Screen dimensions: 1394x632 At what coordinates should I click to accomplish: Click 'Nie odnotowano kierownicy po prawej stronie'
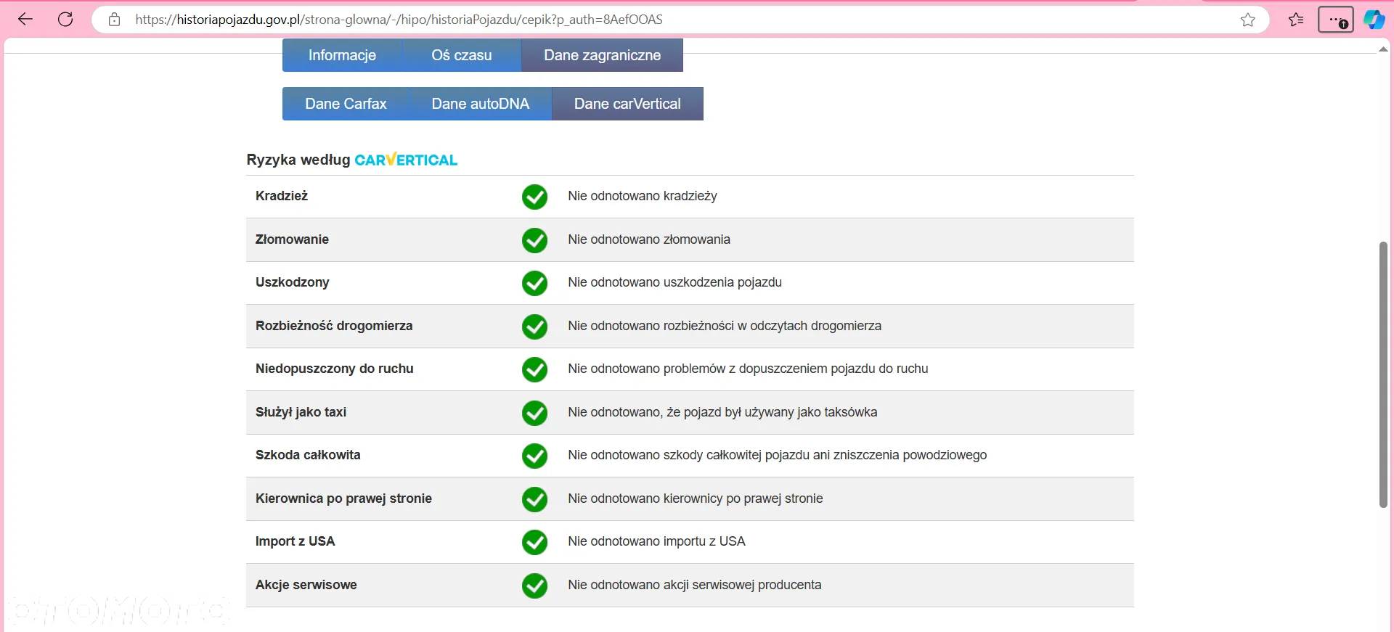pyautogui.click(x=696, y=498)
